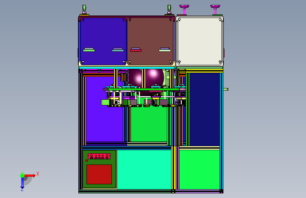Pick the teal handle on the purple door

tap(118, 50)
